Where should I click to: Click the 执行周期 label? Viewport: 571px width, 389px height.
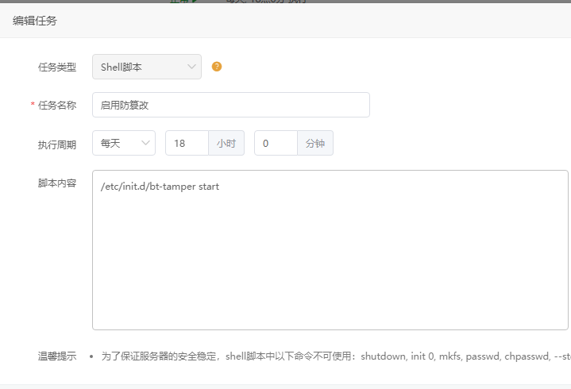pyautogui.click(x=57, y=144)
